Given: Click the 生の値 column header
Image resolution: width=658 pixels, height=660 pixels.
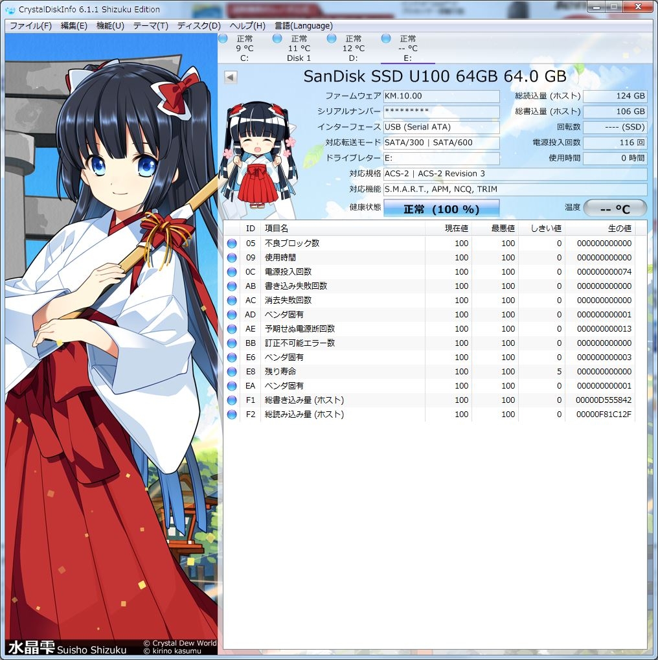Looking at the screenshot, I should coord(600,228).
